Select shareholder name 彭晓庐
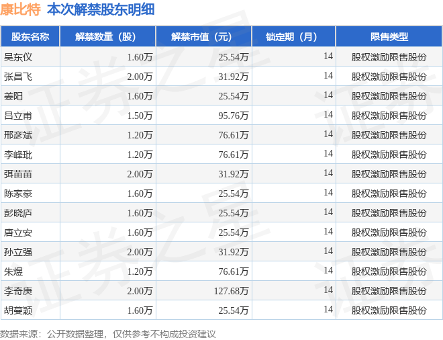443x340 pixels. pos(18,213)
